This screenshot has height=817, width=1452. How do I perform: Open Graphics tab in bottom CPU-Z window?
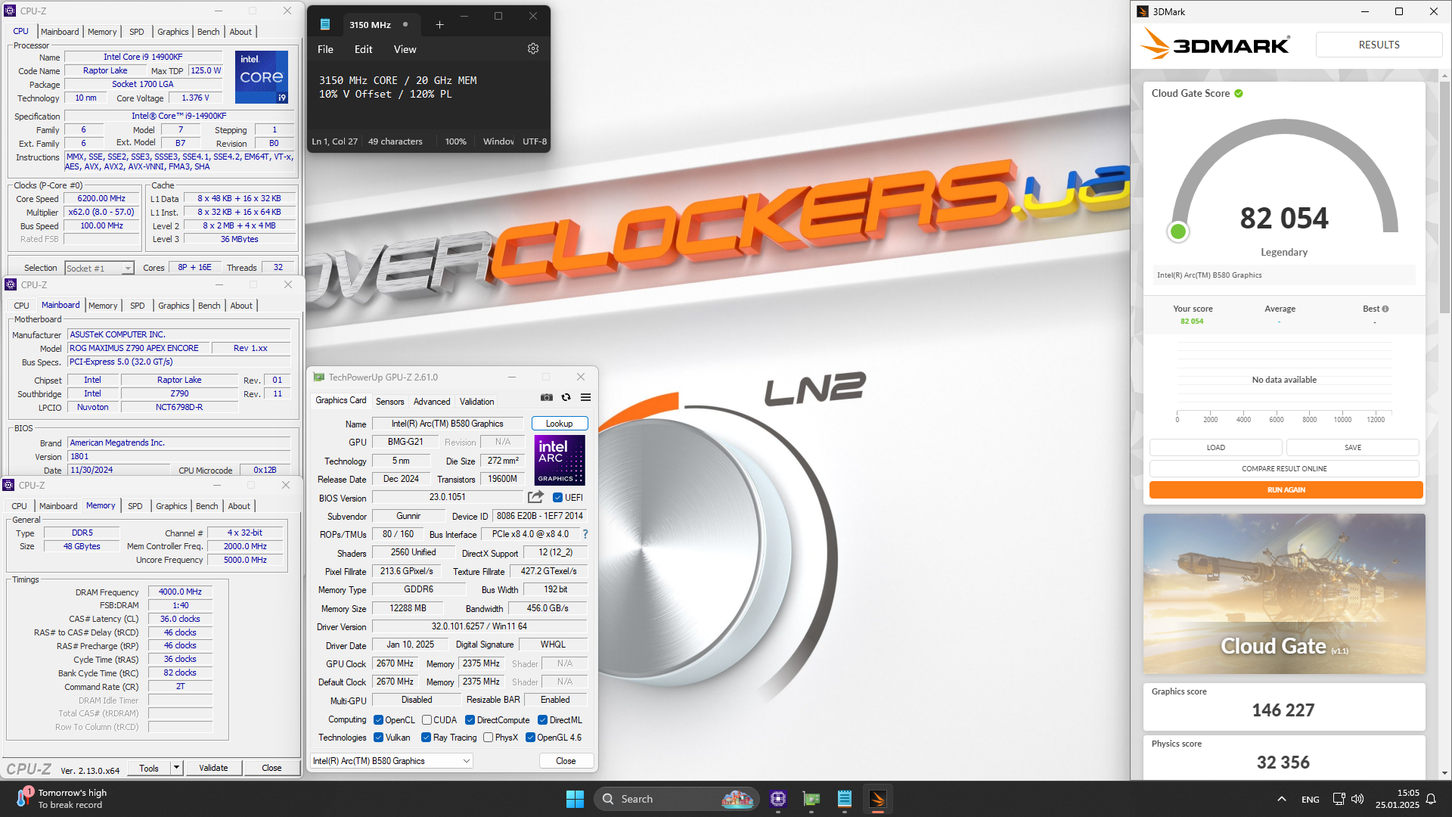pyautogui.click(x=172, y=506)
